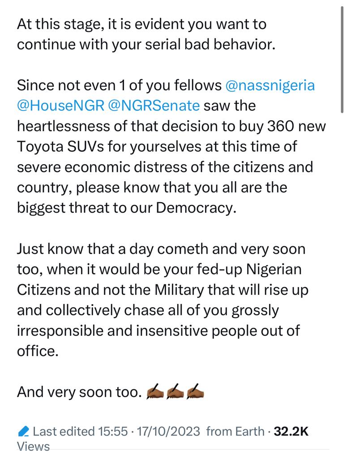Click the "Views" label
Image resolution: width=346 pixels, height=458 pixels.
click(x=34, y=446)
